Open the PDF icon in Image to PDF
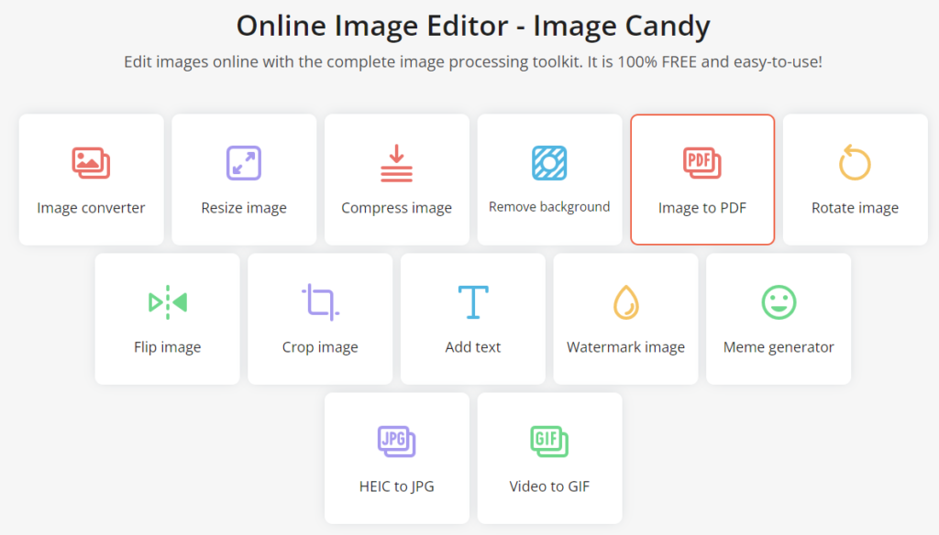Viewport: 939px width, 535px height. coord(702,163)
